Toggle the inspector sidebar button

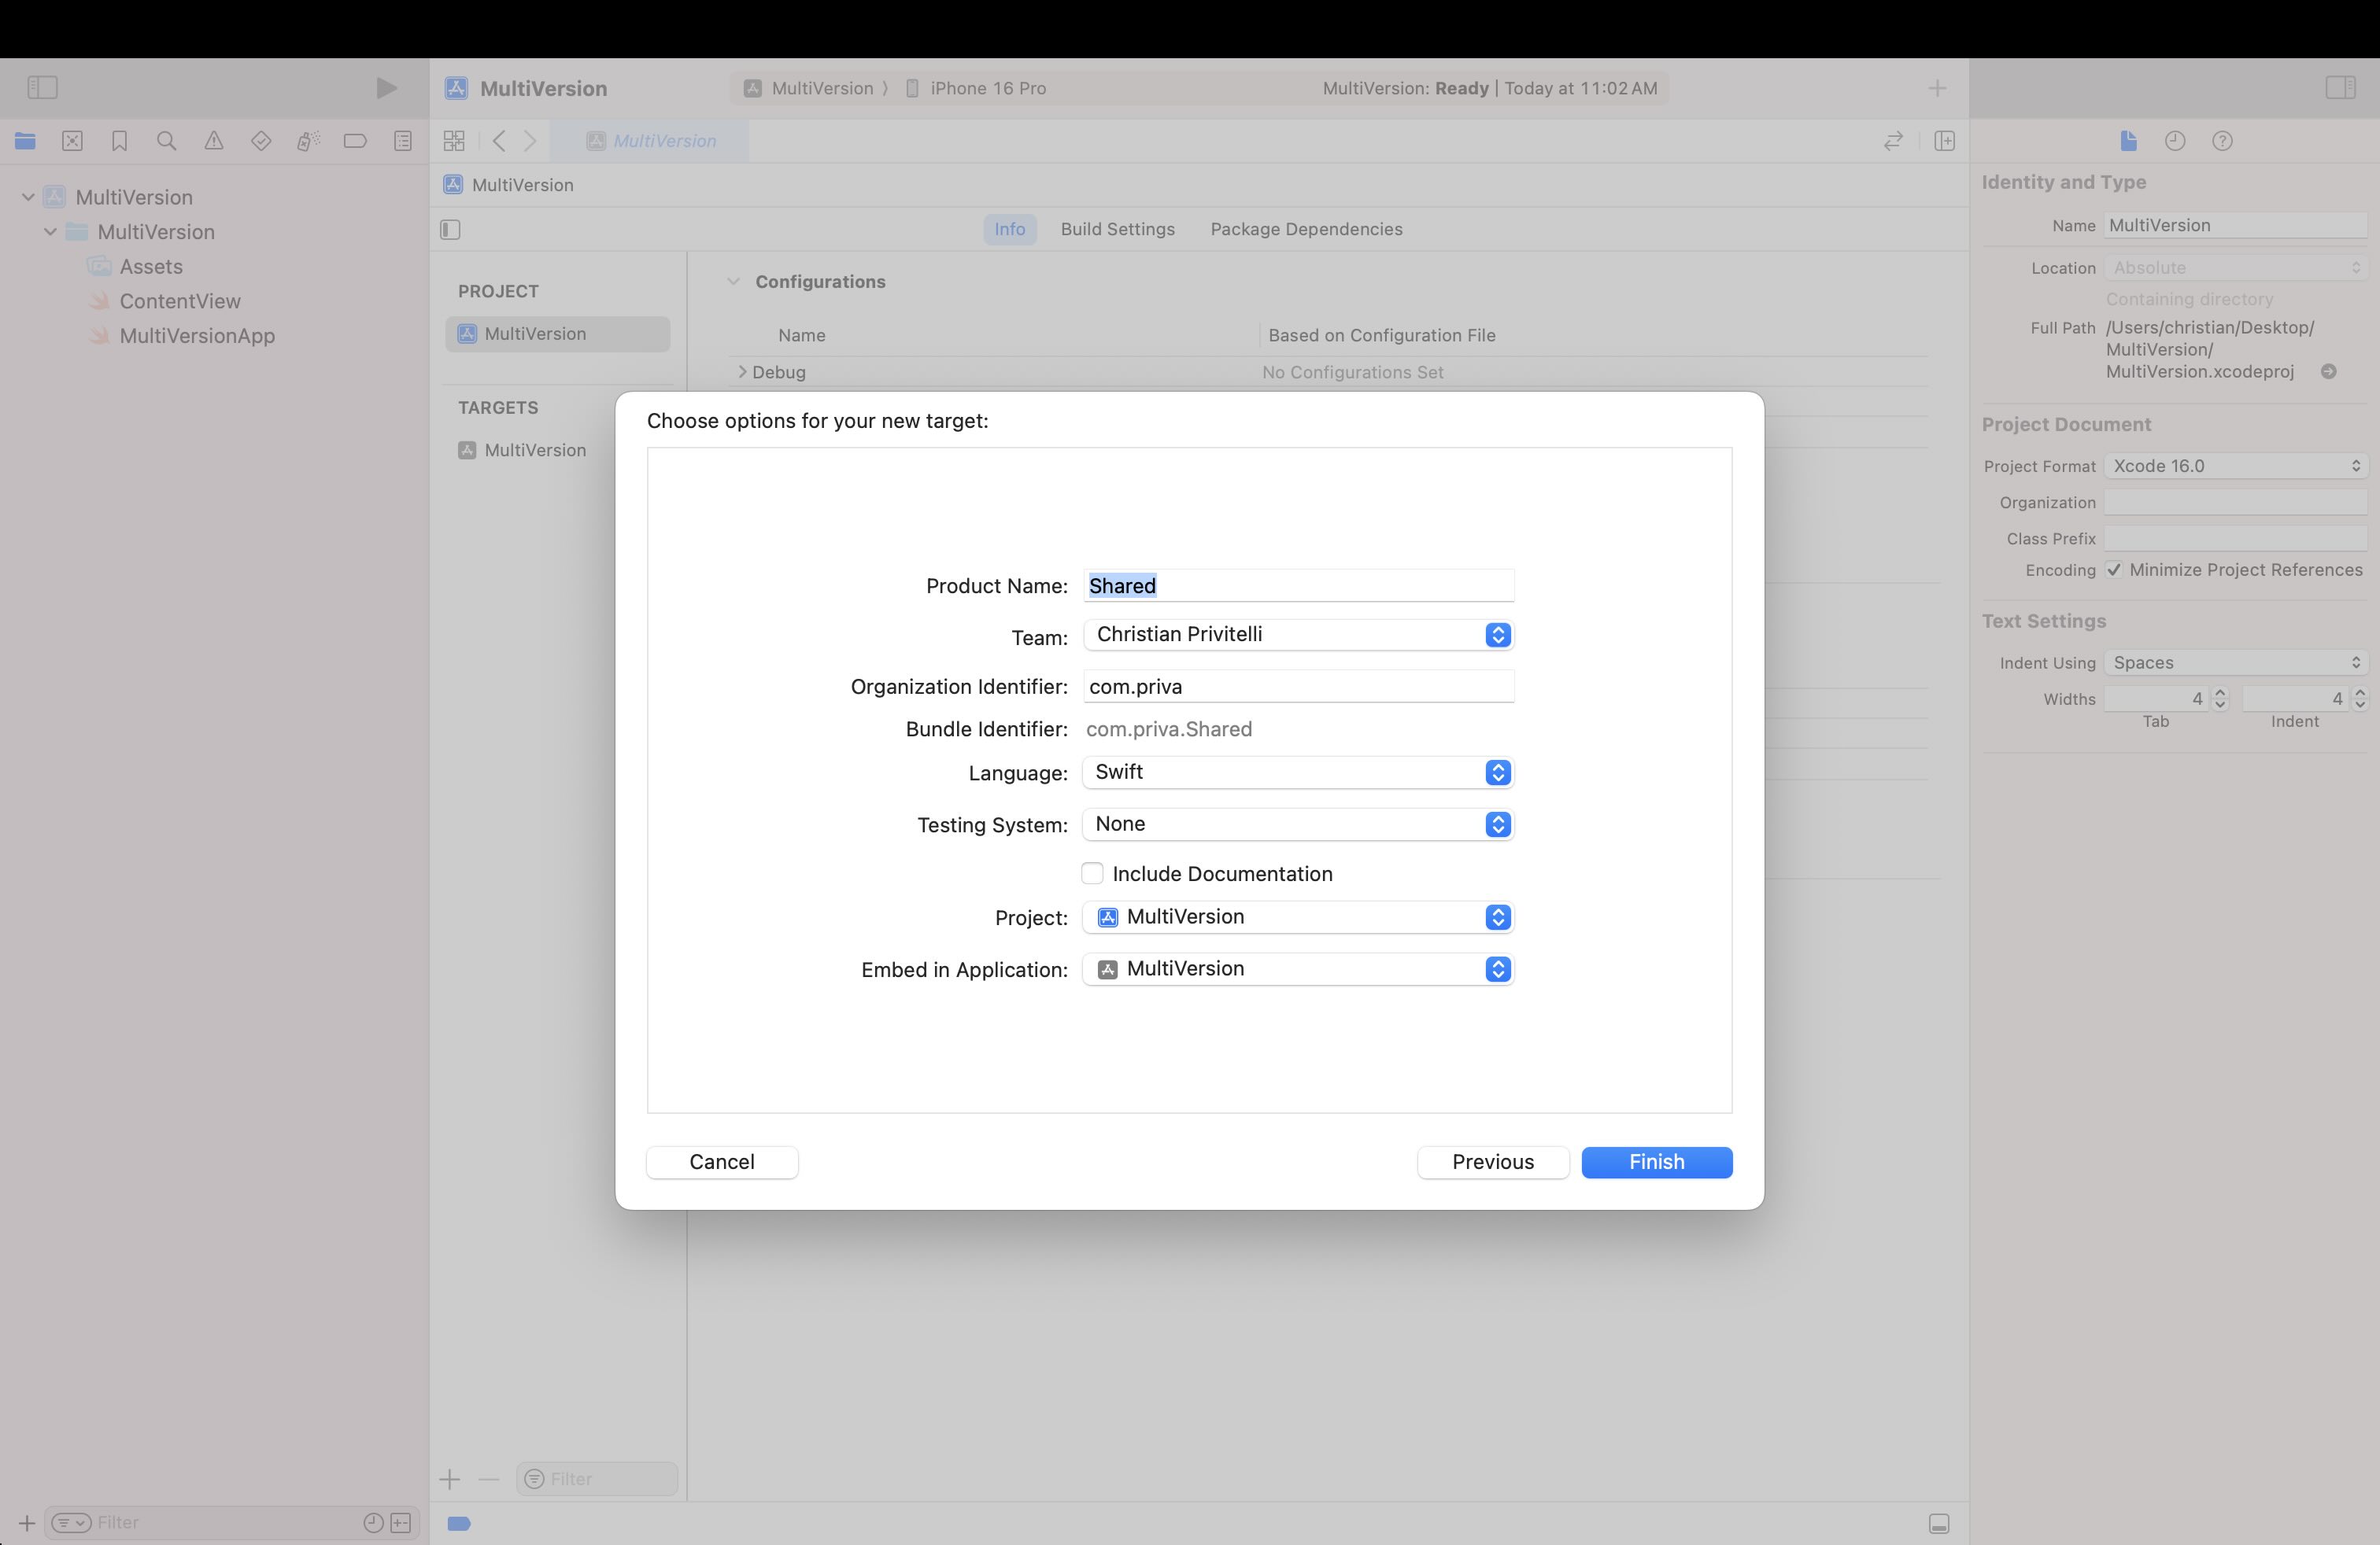point(2340,88)
